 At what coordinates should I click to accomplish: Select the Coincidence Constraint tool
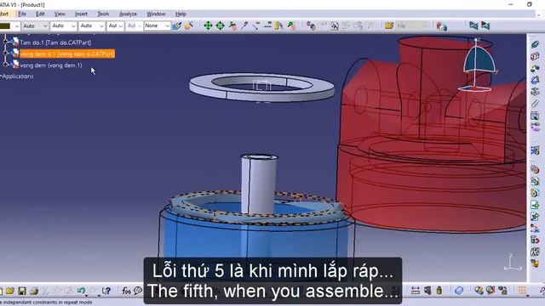[535, 44]
